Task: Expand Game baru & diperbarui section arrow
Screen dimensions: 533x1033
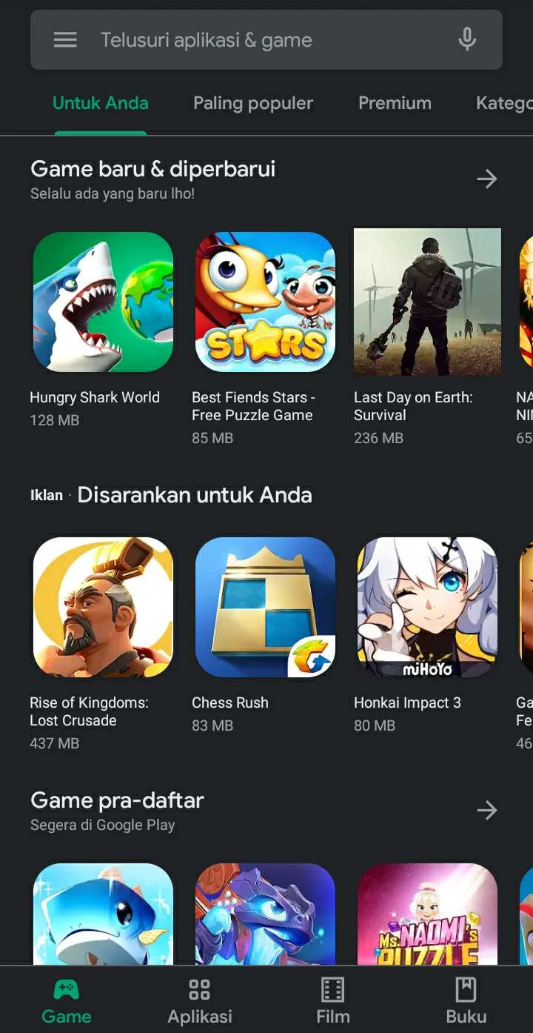Action: (486, 179)
